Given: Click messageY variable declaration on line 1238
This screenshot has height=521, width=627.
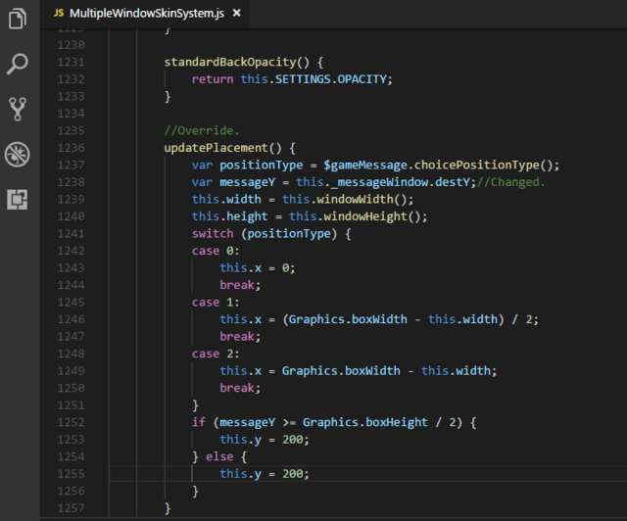Looking at the screenshot, I should [x=247, y=182].
